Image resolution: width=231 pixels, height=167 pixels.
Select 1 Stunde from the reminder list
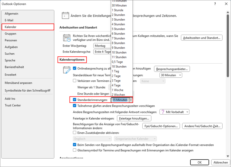point(118,10)
